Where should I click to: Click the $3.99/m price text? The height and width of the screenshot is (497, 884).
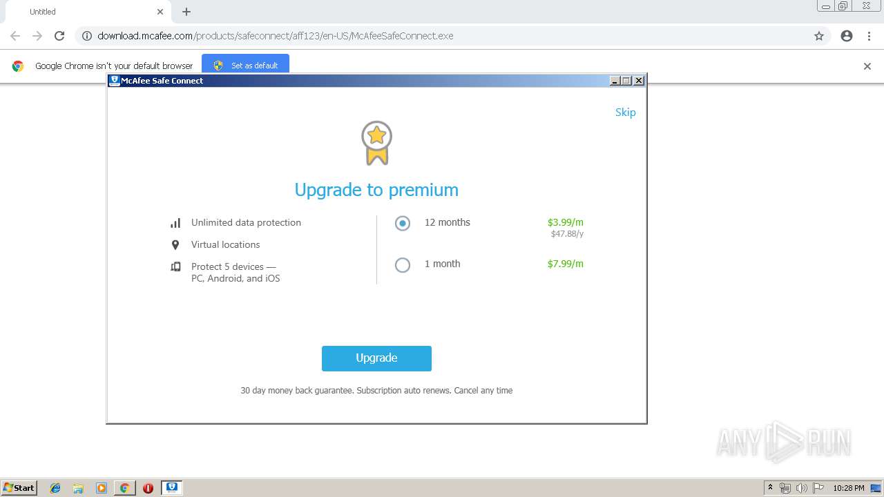pos(566,222)
